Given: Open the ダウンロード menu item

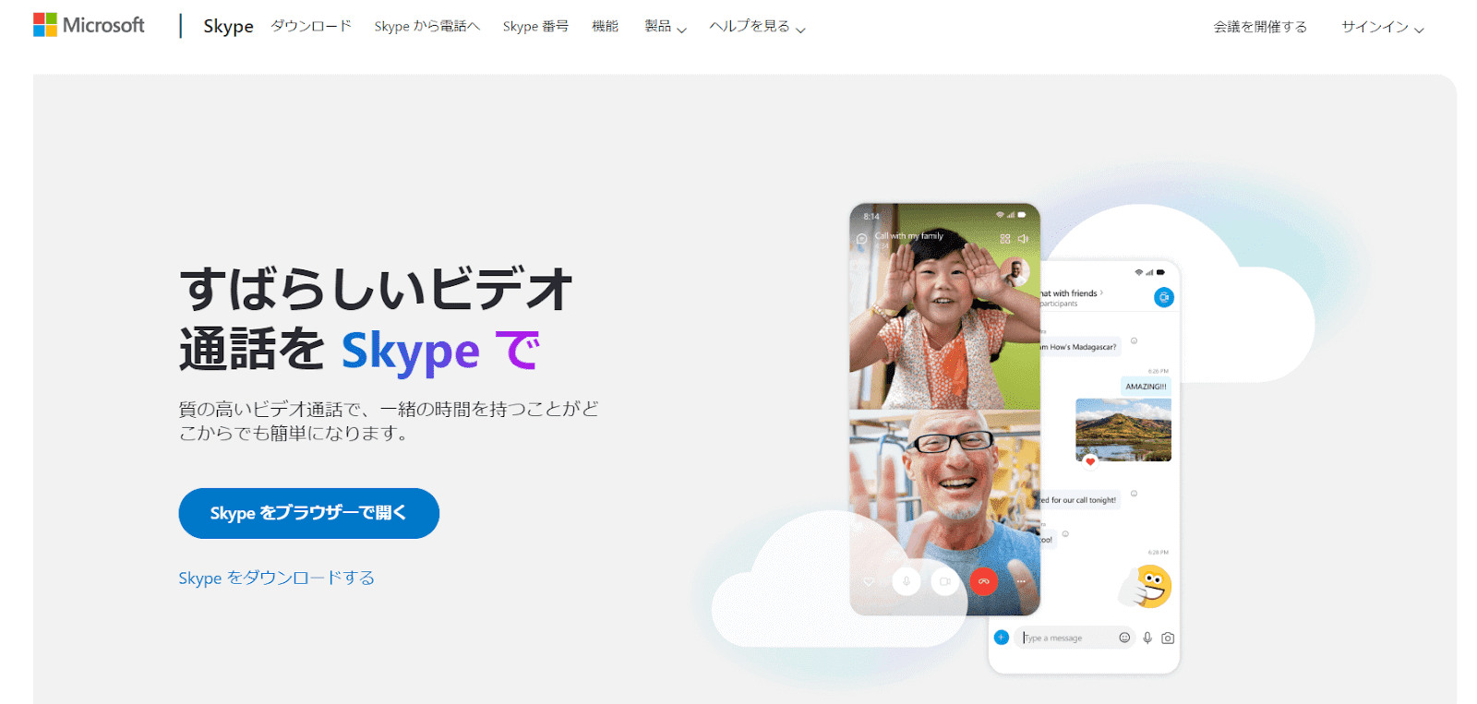Looking at the screenshot, I should click(x=311, y=26).
